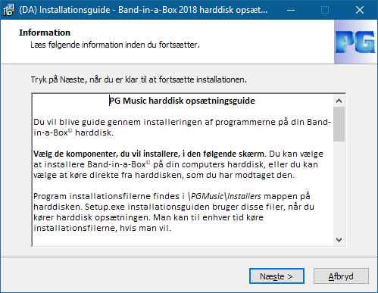Image resolution: width=378 pixels, height=293 pixels.
Task: Click the empty scrollbar track below the thumb
Action: click(339, 188)
